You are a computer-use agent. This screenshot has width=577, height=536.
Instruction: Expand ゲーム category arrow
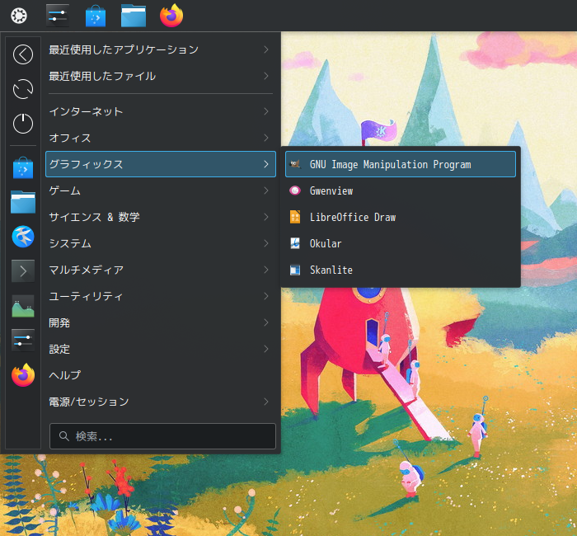click(x=266, y=190)
